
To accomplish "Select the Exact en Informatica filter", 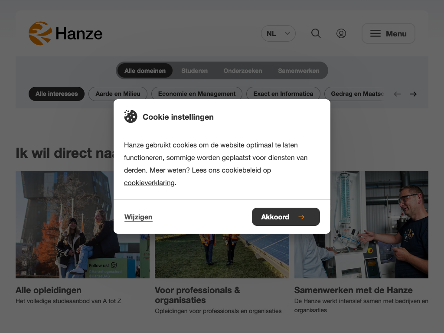I will [283, 94].
